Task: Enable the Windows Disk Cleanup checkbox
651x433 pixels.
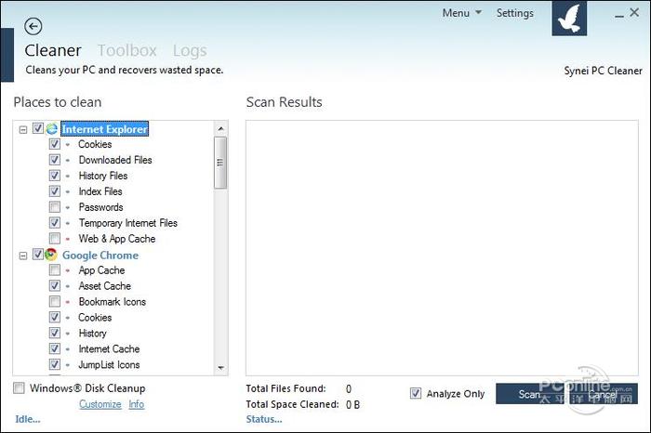Action: pos(19,388)
